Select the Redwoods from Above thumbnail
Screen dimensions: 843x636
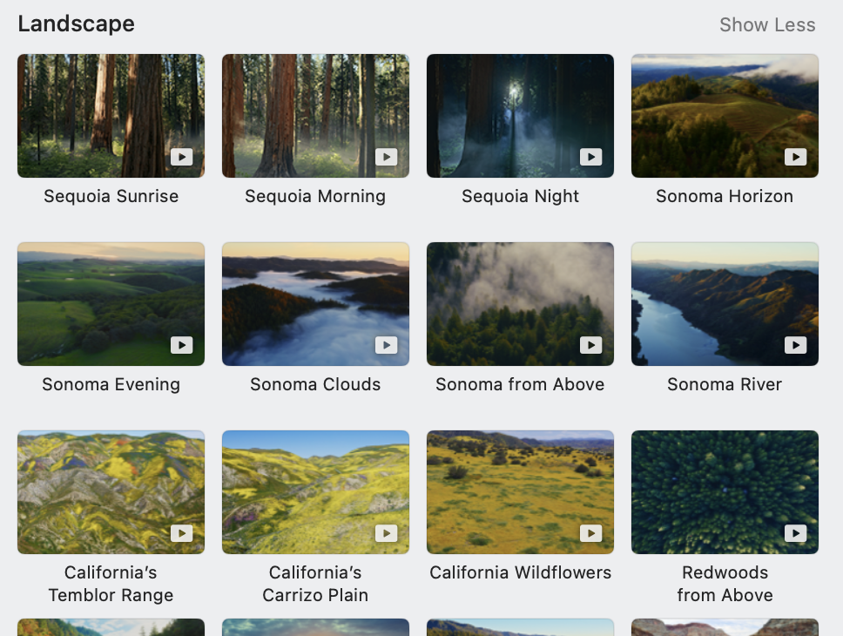[x=725, y=492]
